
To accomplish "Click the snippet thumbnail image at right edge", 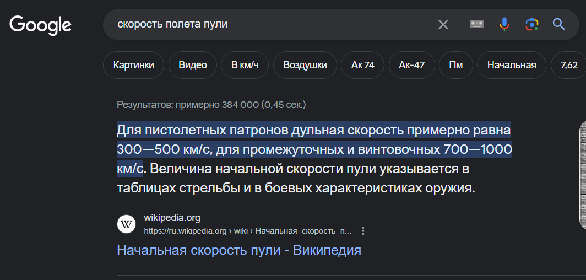I will (582, 174).
